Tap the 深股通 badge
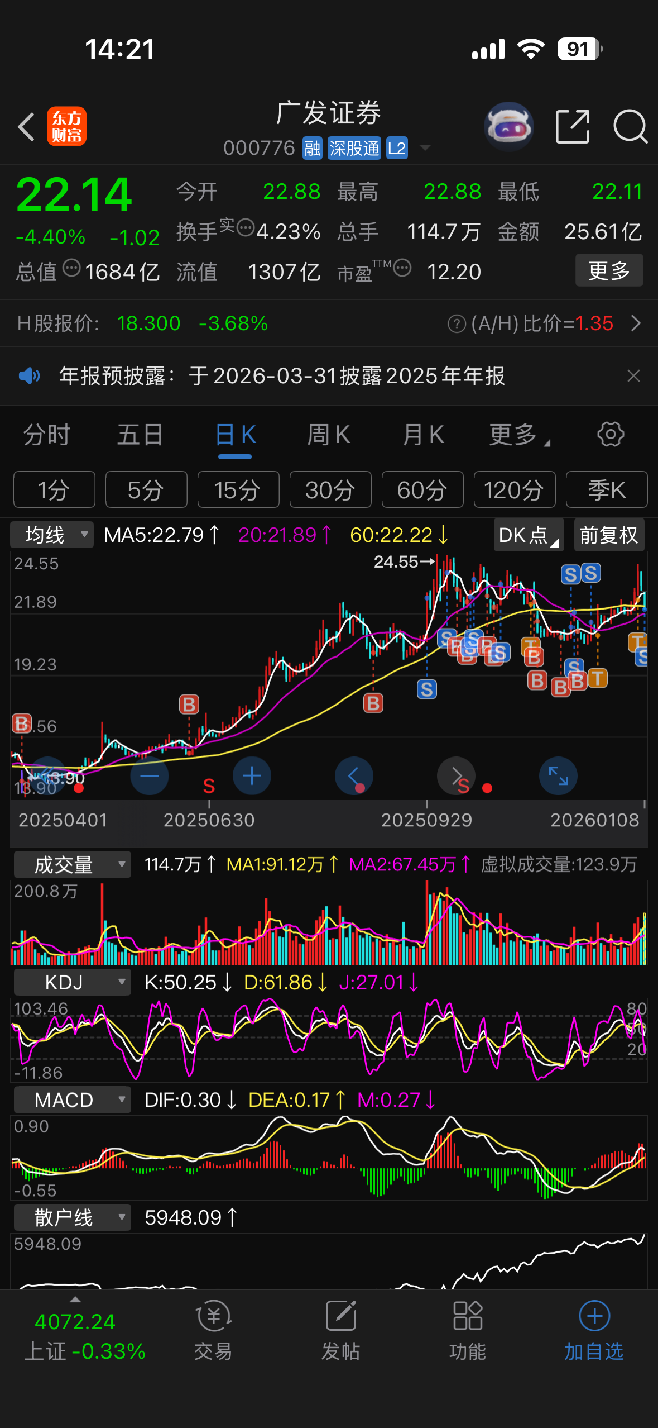The image size is (658, 1428). pyautogui.click(x=354, y=148)
